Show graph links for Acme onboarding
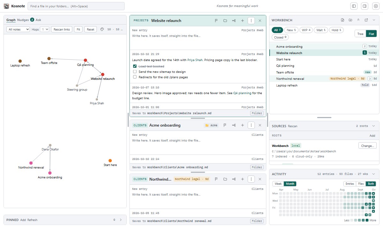 [x=234, y=125]
